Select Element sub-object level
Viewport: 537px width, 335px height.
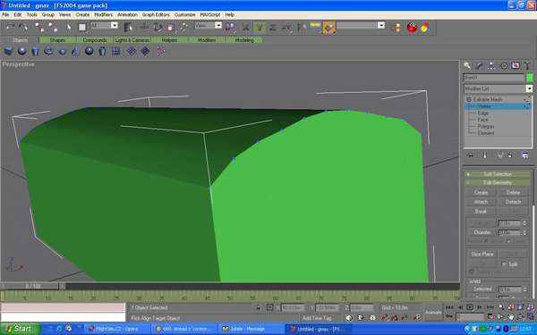[x=486, y=133]
